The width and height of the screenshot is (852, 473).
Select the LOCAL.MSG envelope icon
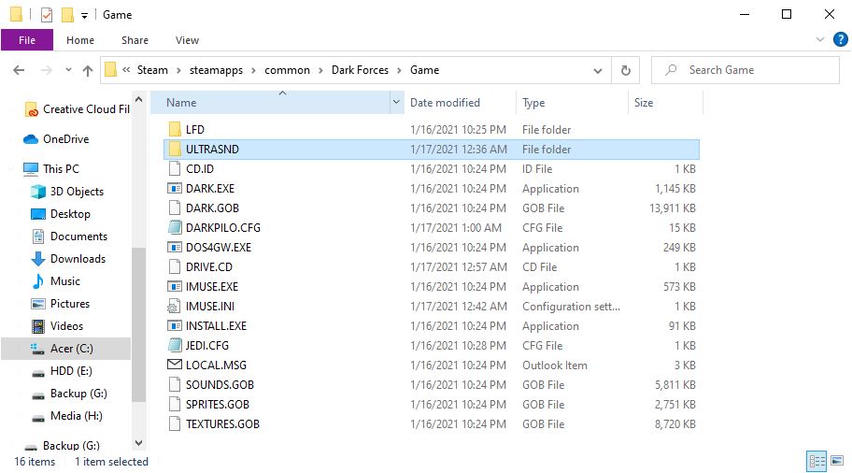coord(175,365)
